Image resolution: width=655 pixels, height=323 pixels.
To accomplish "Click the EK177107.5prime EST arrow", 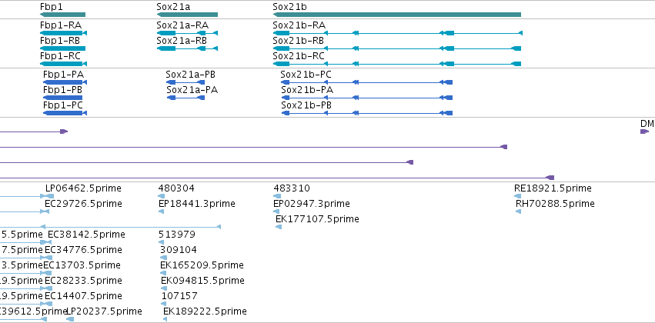I will point(279,227).
